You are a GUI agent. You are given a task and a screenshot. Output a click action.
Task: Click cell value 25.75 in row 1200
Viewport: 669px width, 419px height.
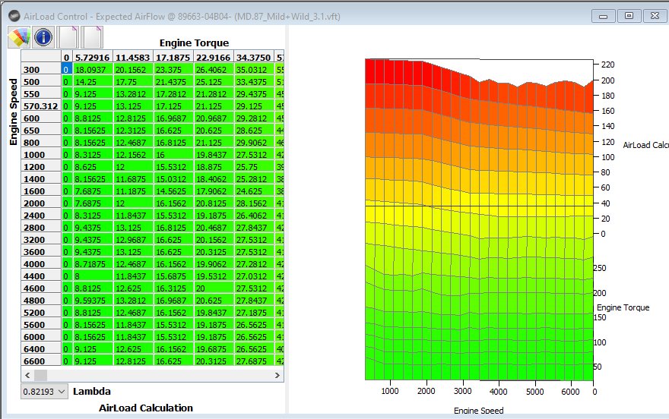(253, 167)
